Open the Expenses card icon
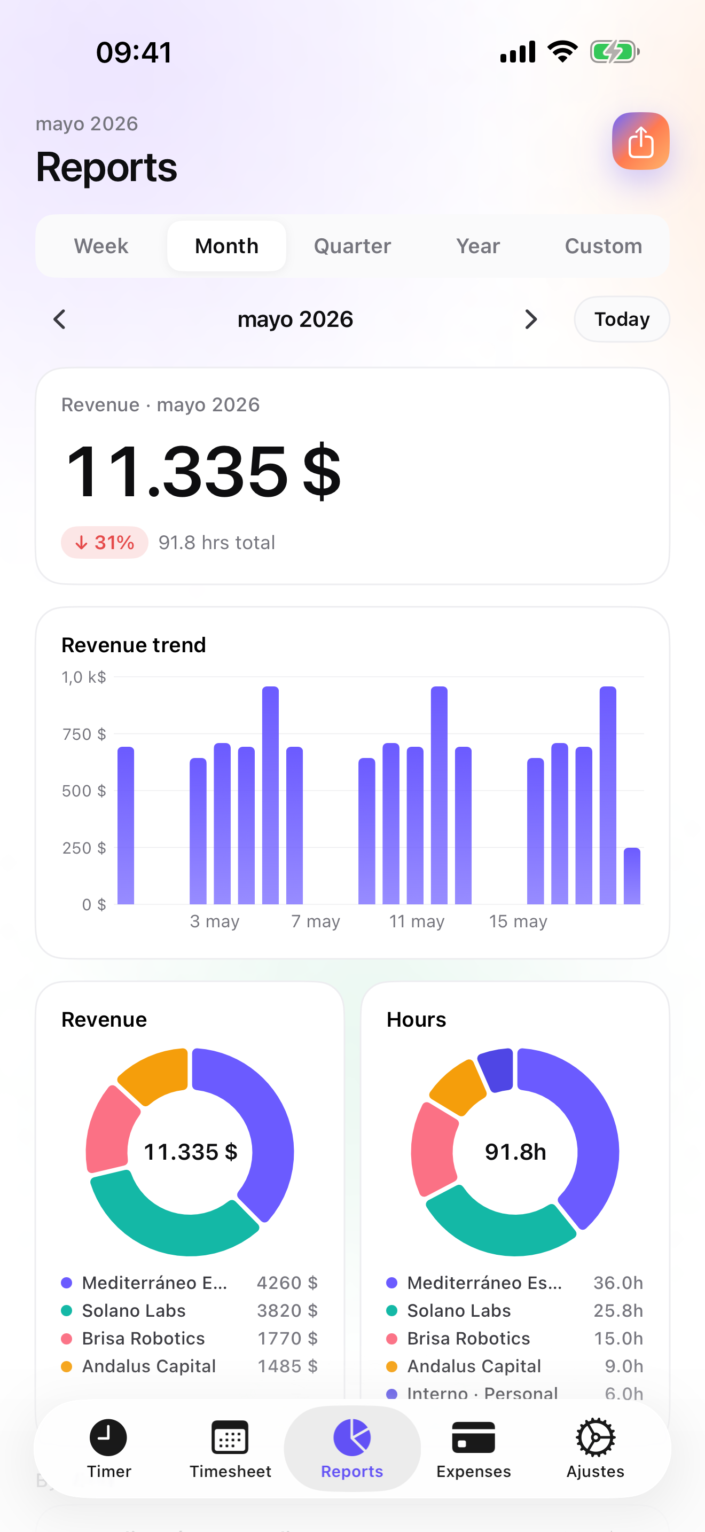 (474, 1437)
